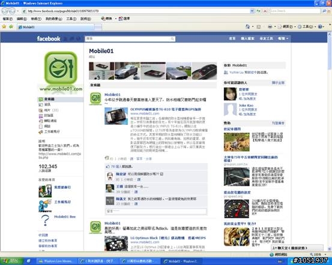Click the Mobile01 Bee favorite page link

pos(65,217)
